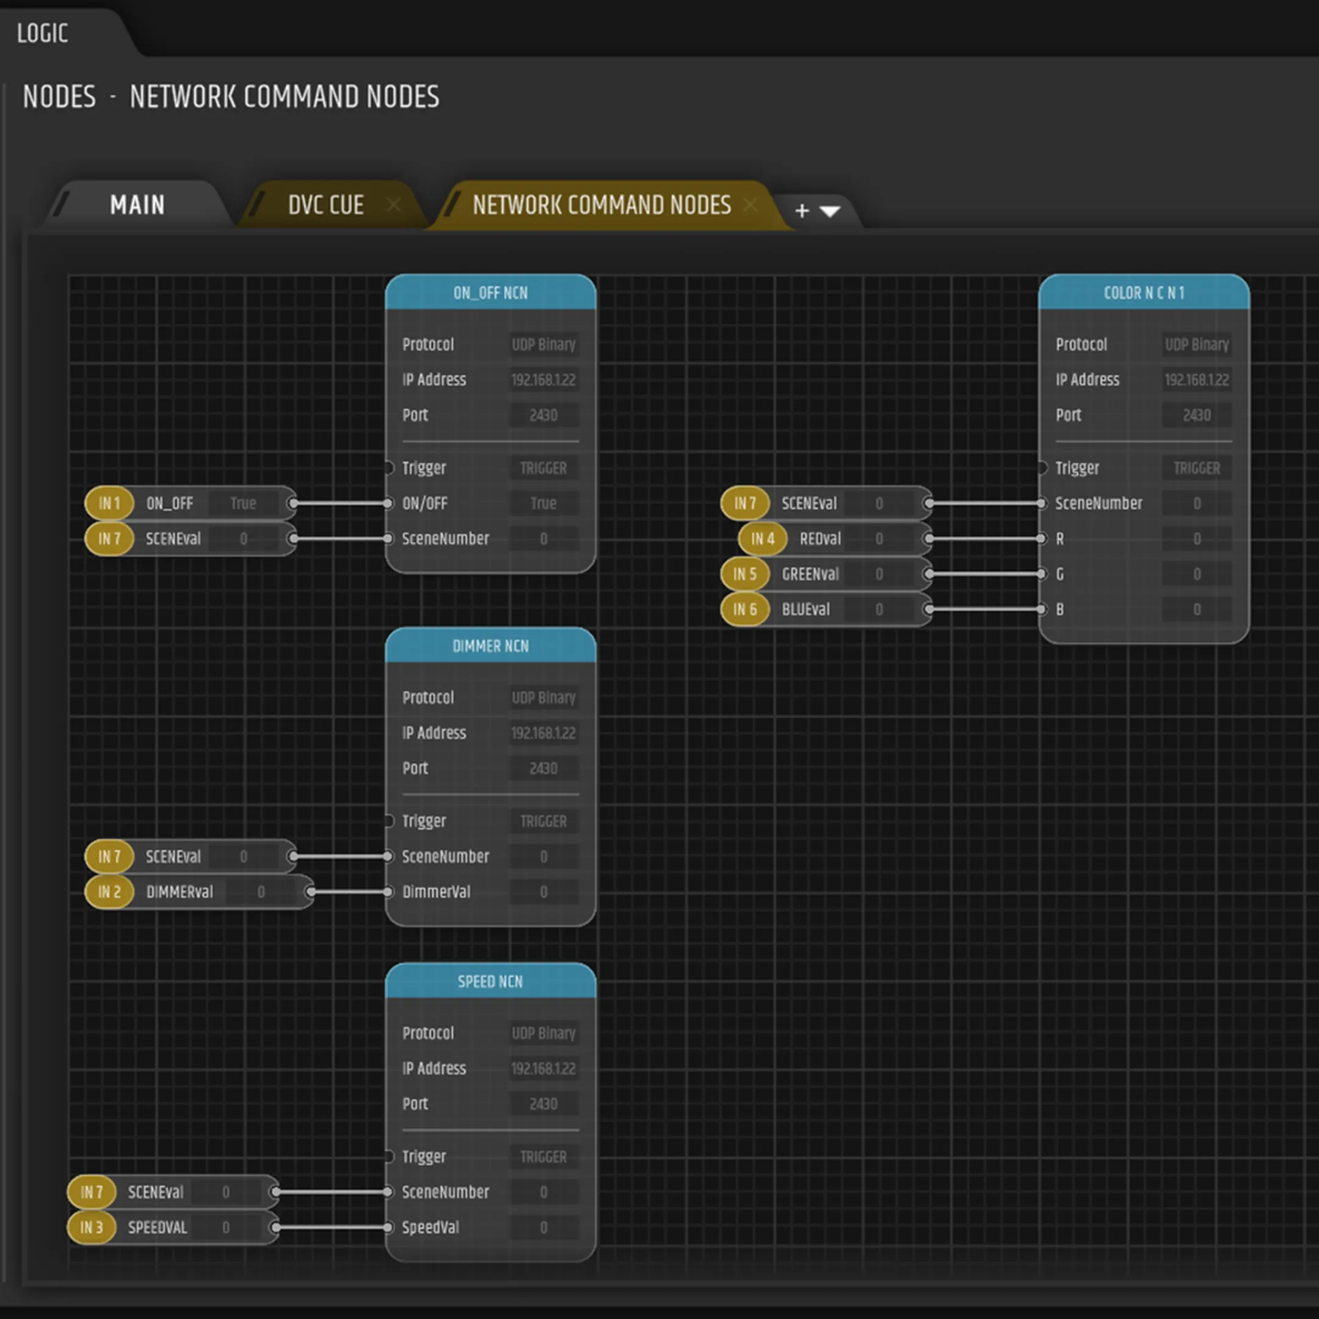1319x1319 pixels.
Task: Click the SceneNumber input port on SPEED NCN
Action: pyautogui.click(x=390, y=1192)
